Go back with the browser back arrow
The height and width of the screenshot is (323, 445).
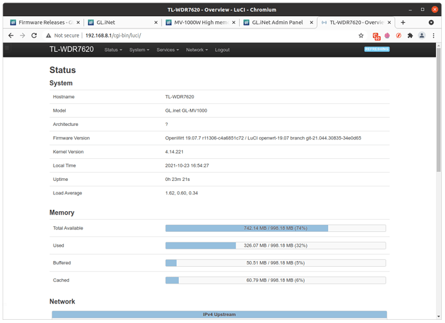[11, 36]
